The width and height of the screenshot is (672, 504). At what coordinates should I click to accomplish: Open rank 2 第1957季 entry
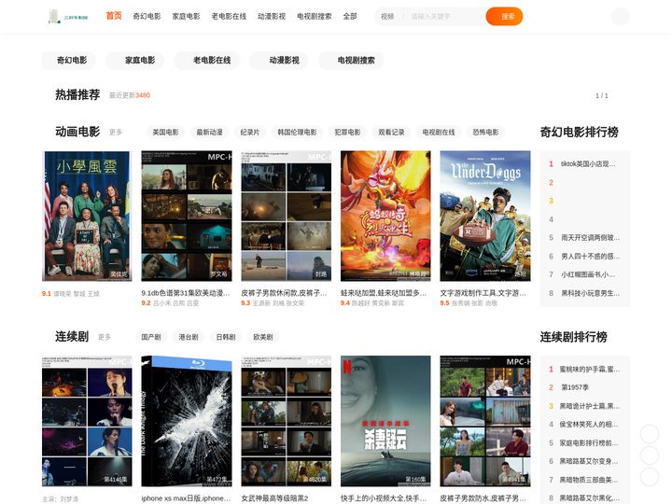(584, 387)
